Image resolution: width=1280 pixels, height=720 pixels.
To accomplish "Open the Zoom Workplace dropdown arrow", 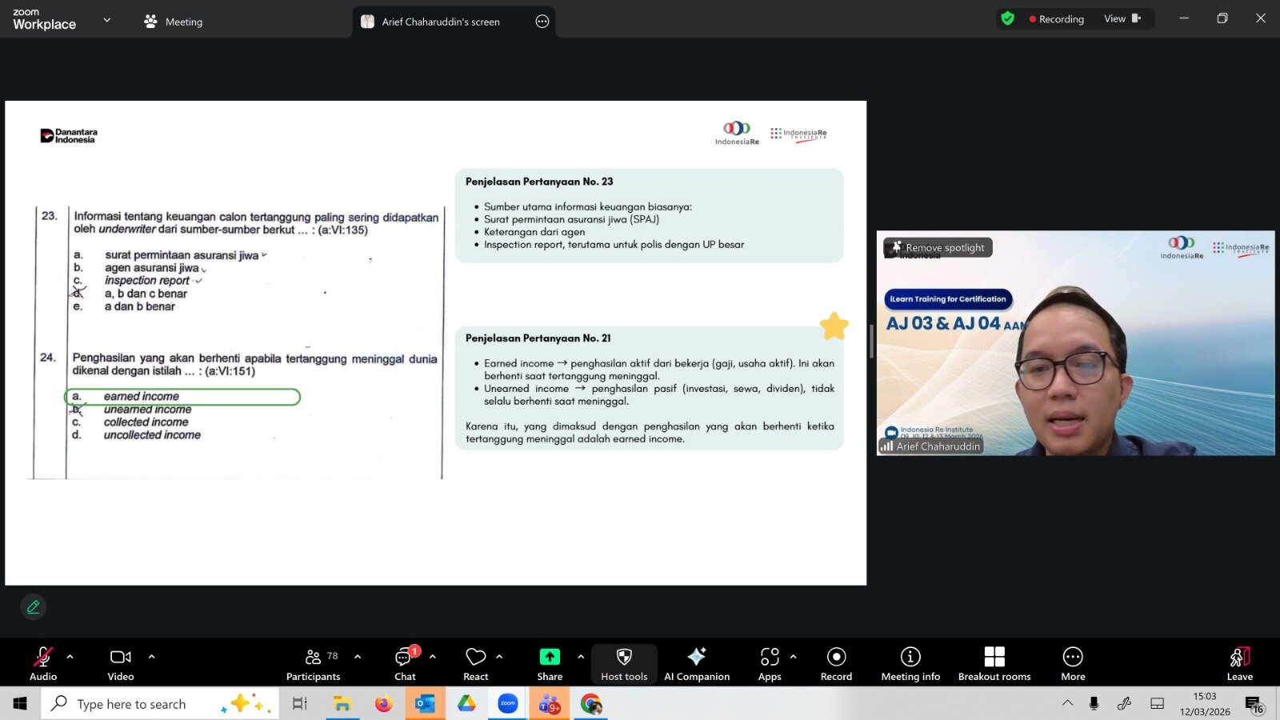I will click(x=107, y=20).
